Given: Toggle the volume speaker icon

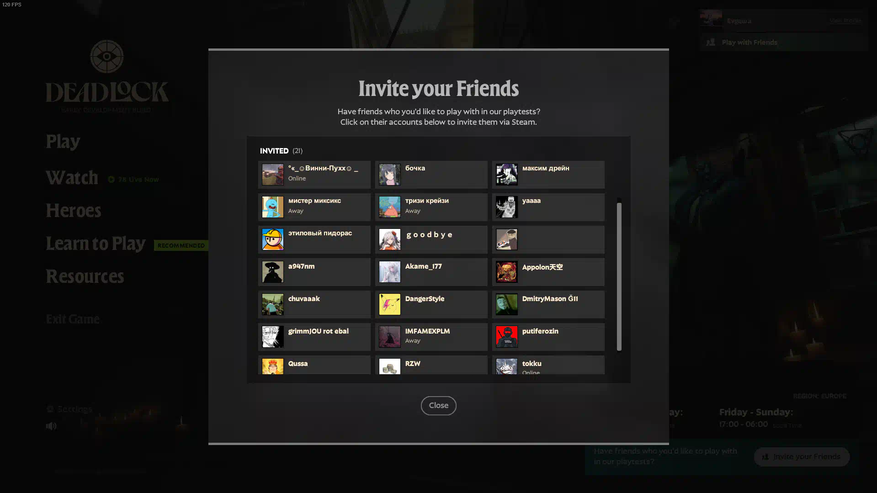Looking at the screenshot, I should 51,426.
